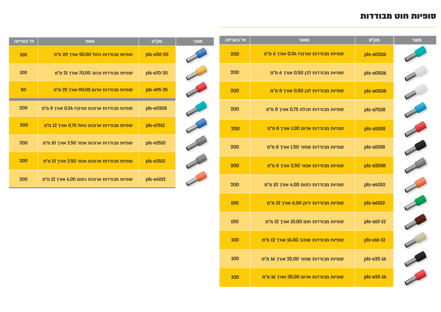The height and width of the screenshot is (312, 441).
Task: Select the orange ferrule image for pls-e4010
Action: point(415,185)
